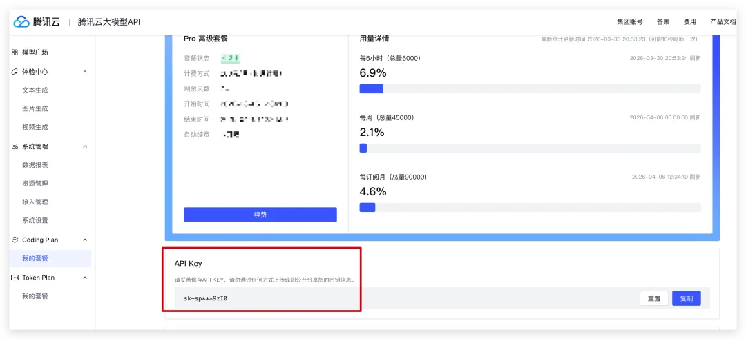This screenshot has height=339, width=746.
Task: Click the 剩余天数 label
Action: click(x=196, y=89)
